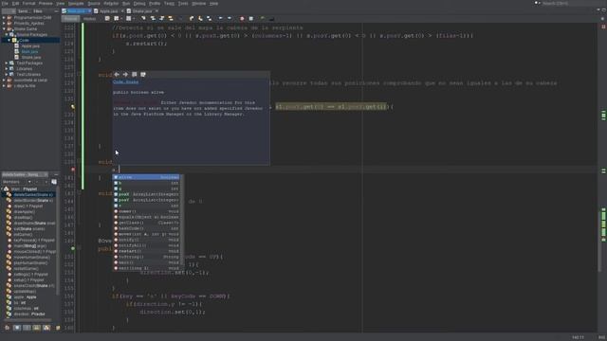Screen dimensions: 607x341
Task: Toggle Highlight Search in editor toolbar
Action: coord(171,19)
